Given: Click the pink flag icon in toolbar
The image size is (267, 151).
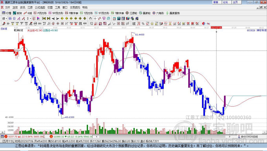Looking at the screenshot, I should 39,19.
